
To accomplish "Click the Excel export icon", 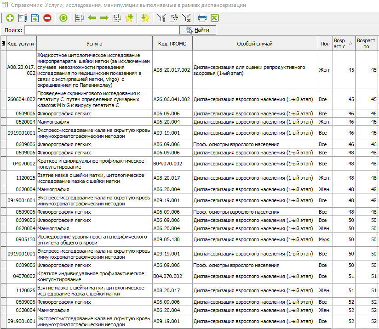I will [214, 18].
